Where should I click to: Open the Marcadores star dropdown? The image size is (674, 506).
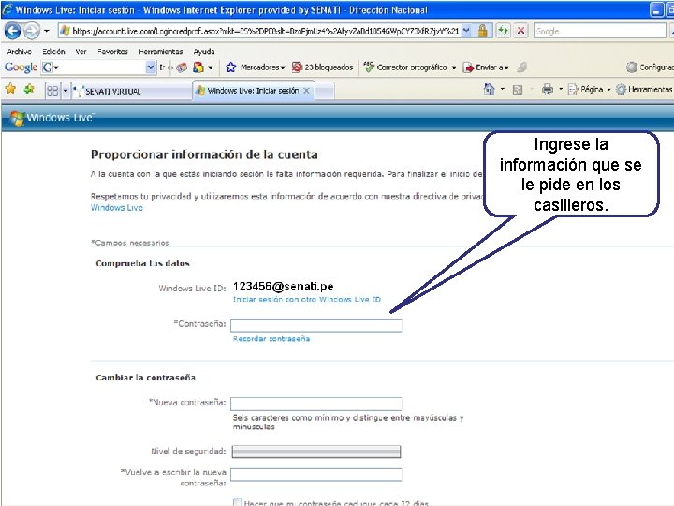tap(256, 67)
